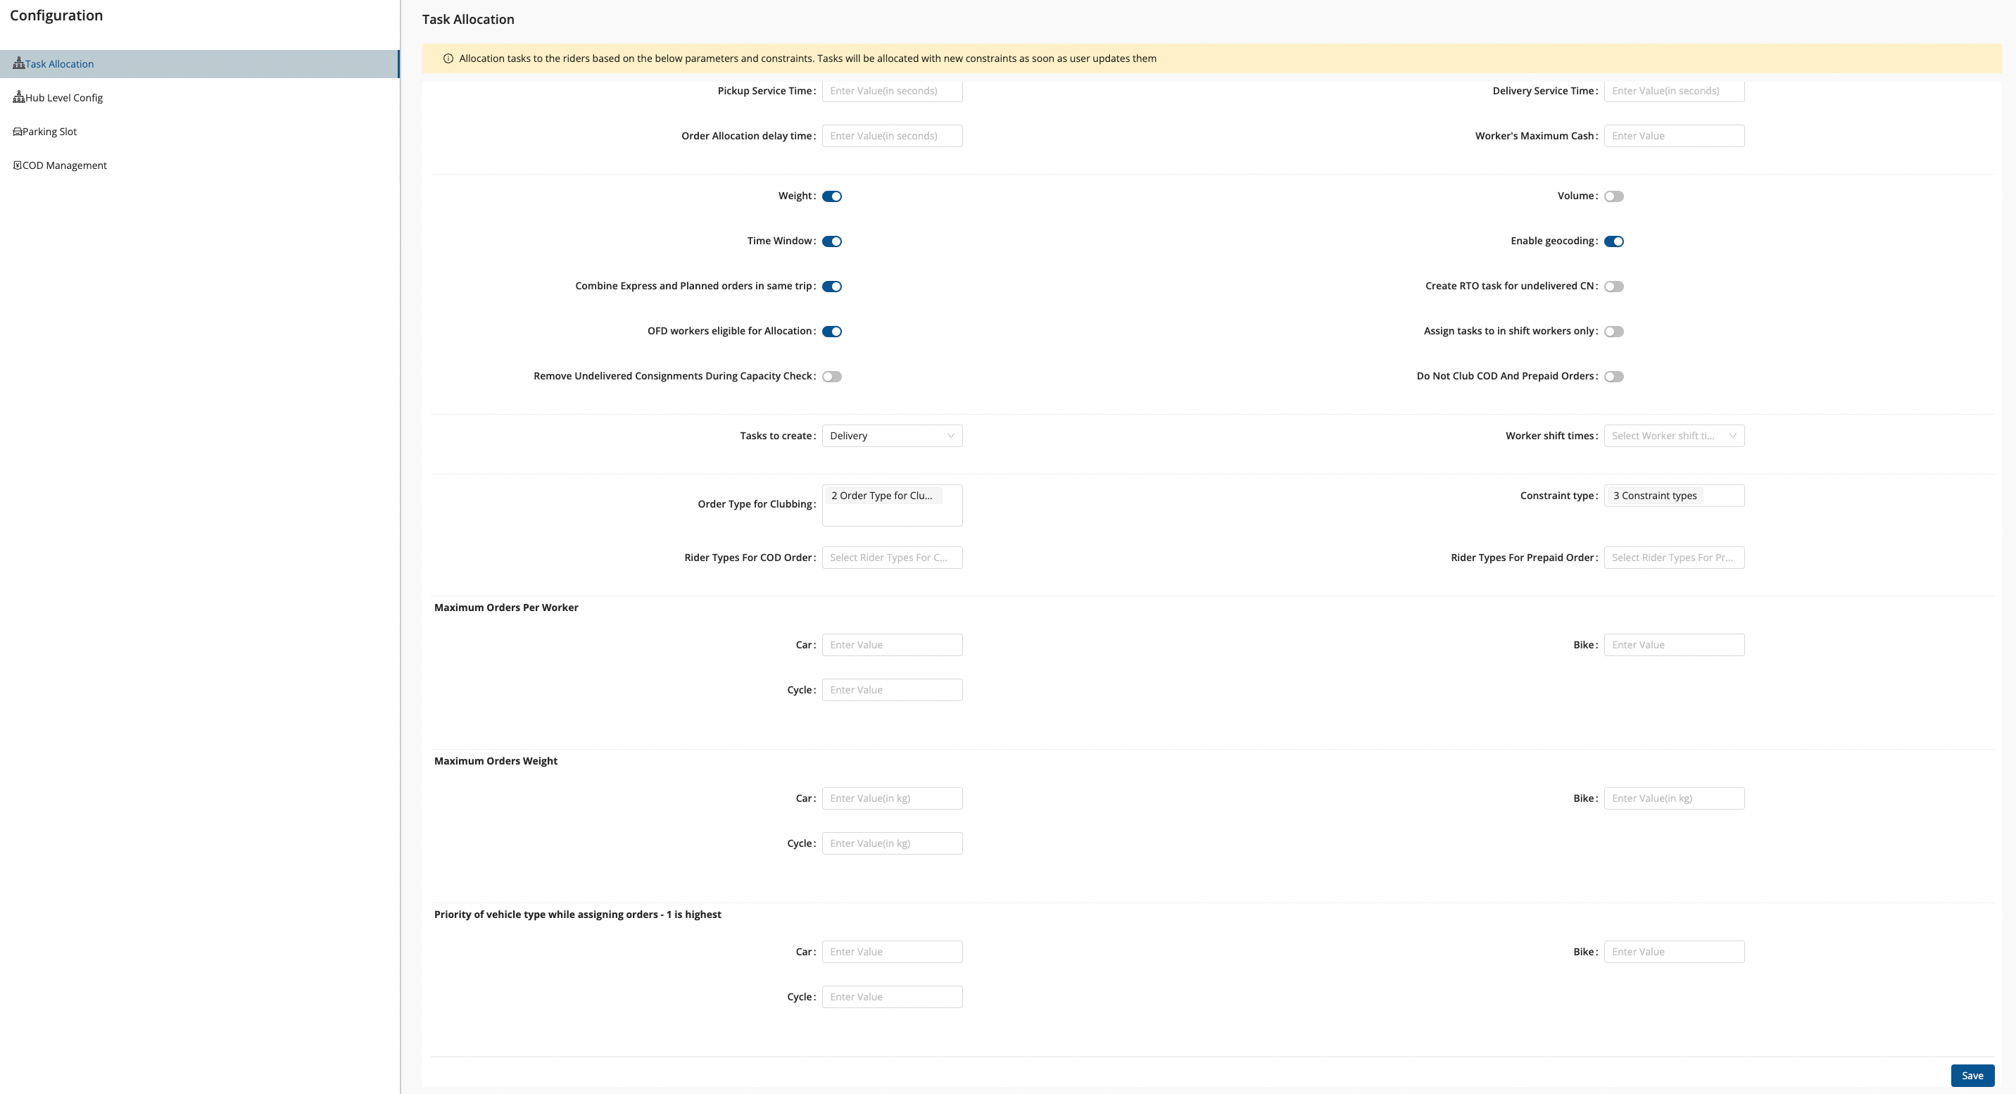Disable the Weight toggle
Image resolution: width=2016 pixels, height=1094 pixels.
pyautogui.click(x=831, y=196)
